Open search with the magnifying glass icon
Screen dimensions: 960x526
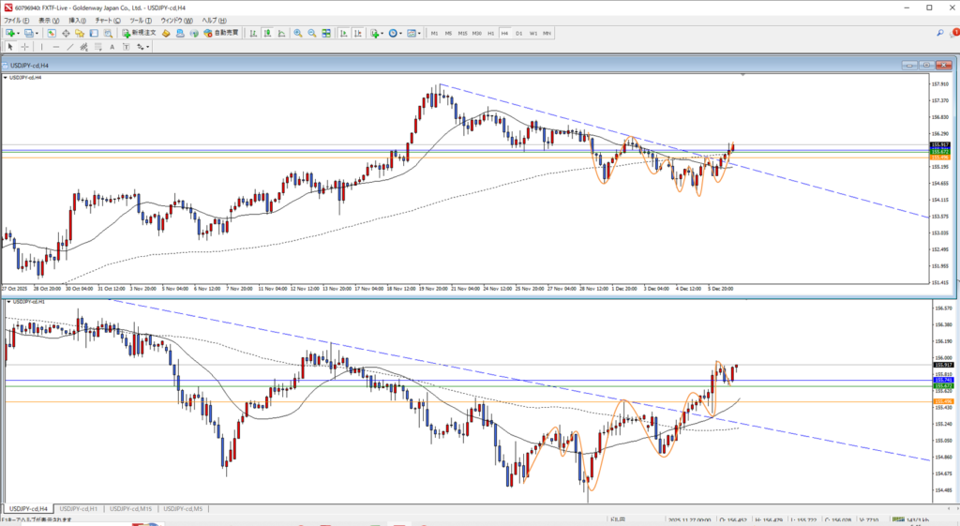[x=940, y=33]
